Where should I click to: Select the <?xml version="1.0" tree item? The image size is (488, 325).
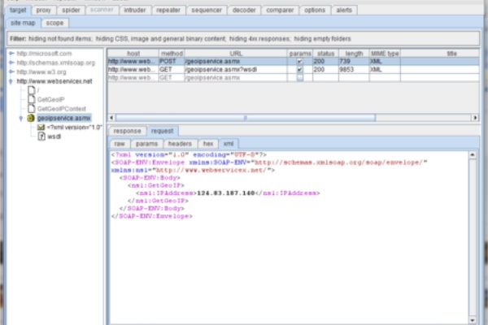(74, 128)
